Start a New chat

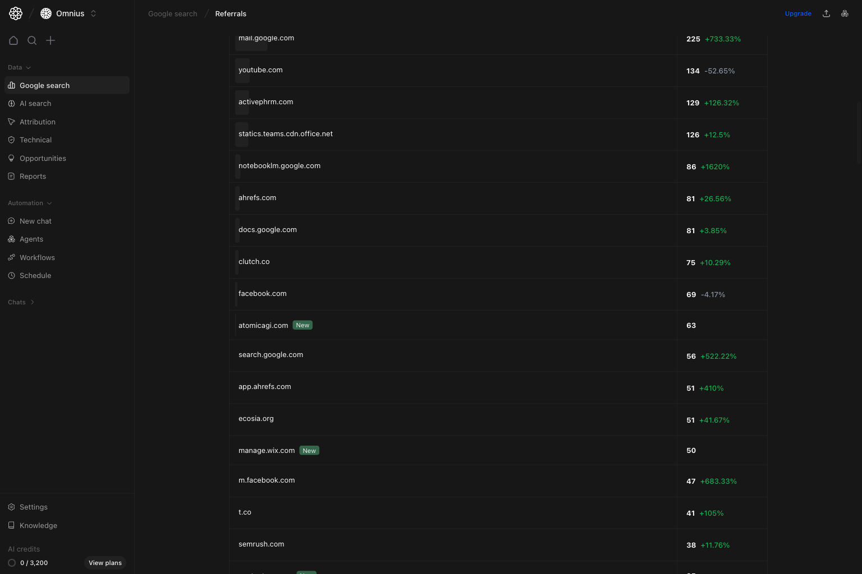(35, 221)
